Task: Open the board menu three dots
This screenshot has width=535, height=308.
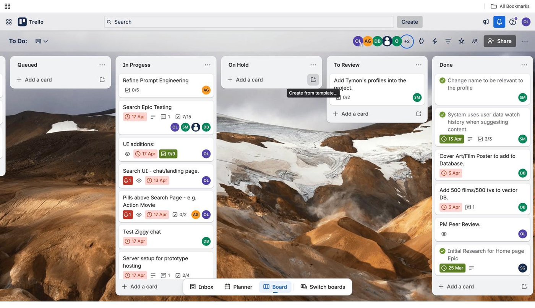Action: point(525,41)
